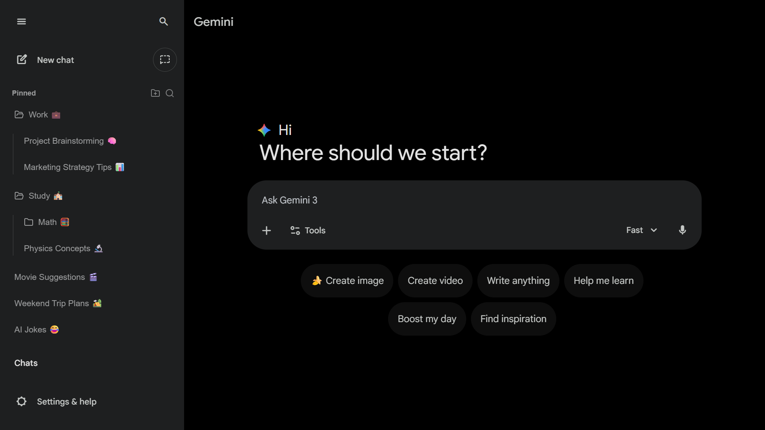Activate the microphone for voice input
The image size is (765, 430).
click(x=683, y=230)
